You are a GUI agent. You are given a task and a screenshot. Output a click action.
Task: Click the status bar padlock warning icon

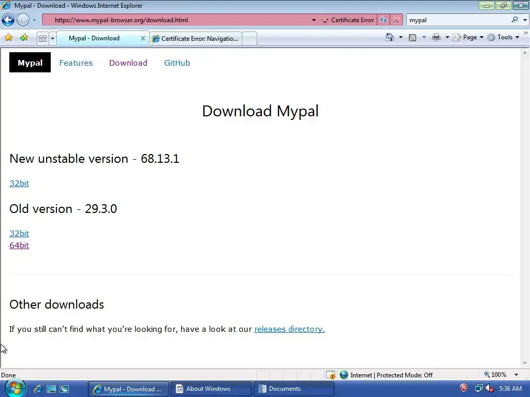pyautogui.click(x=331, y=375)
